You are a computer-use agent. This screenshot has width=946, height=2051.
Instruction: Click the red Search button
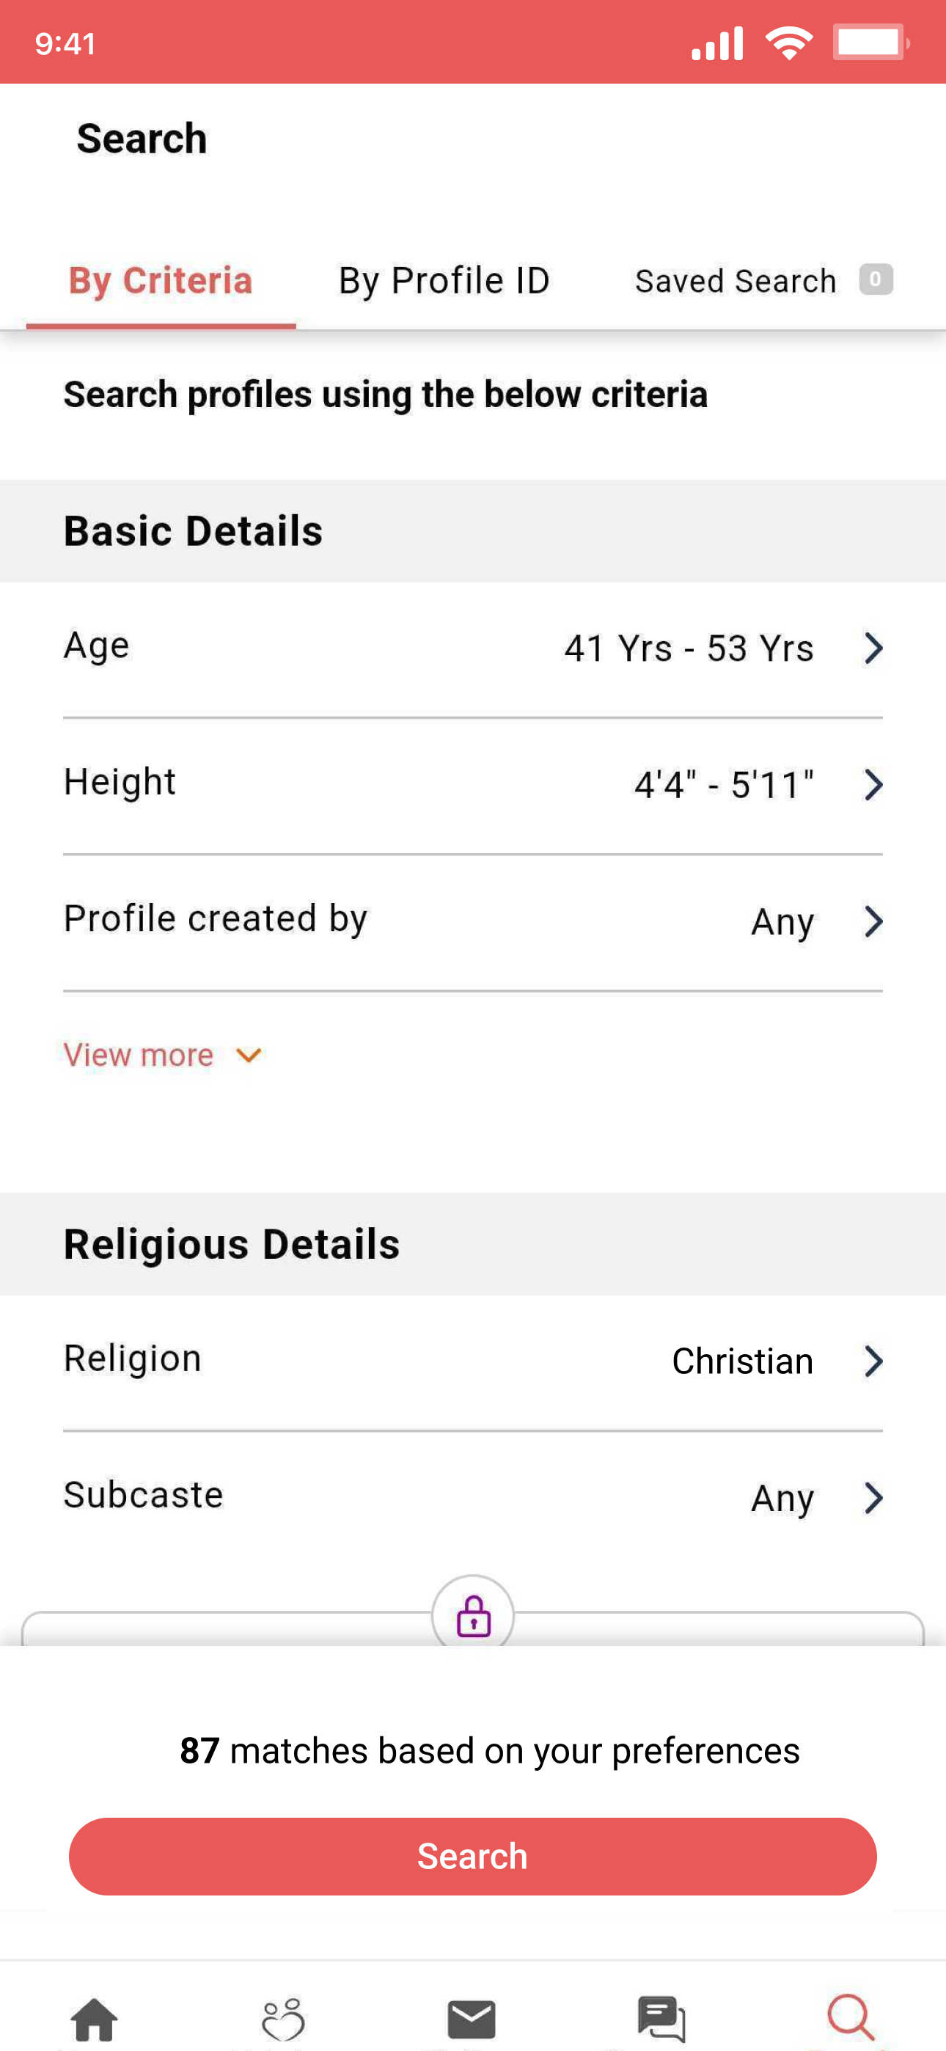point(473,1856)
